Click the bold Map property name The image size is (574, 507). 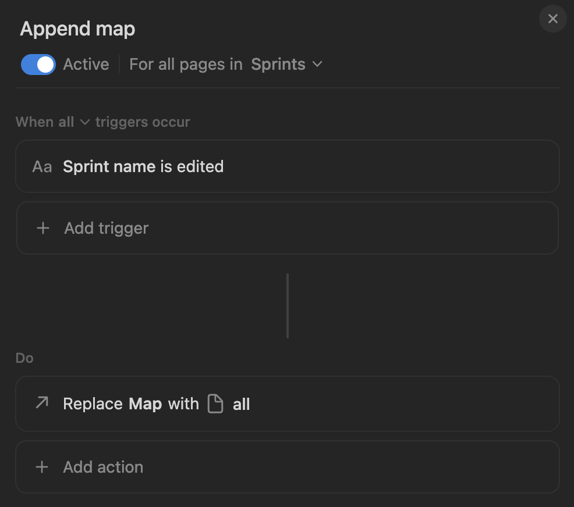tap(146, 404)
